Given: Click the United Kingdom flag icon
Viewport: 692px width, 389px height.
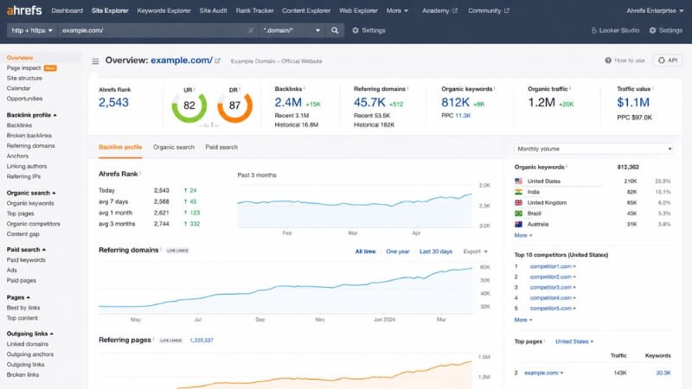Looking at the screenshot, I should (518, 203).
